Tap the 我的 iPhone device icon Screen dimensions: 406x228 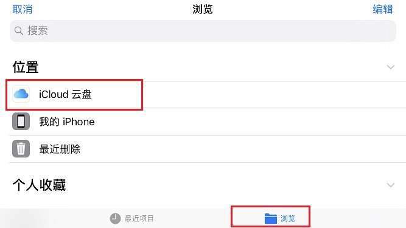(x=21, y=121)
